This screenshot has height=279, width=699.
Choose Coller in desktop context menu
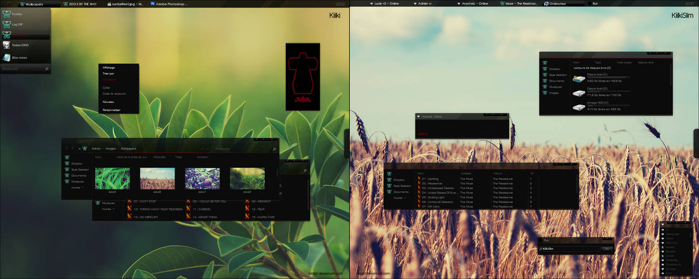pyautogui.click(x=107, y=88)
